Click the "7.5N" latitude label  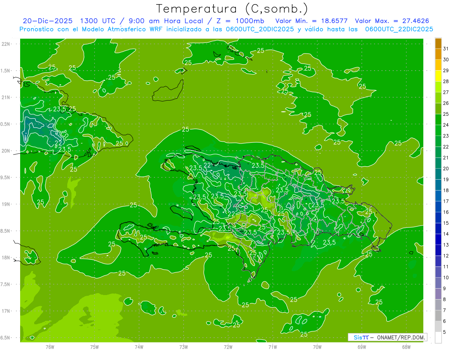6,284
